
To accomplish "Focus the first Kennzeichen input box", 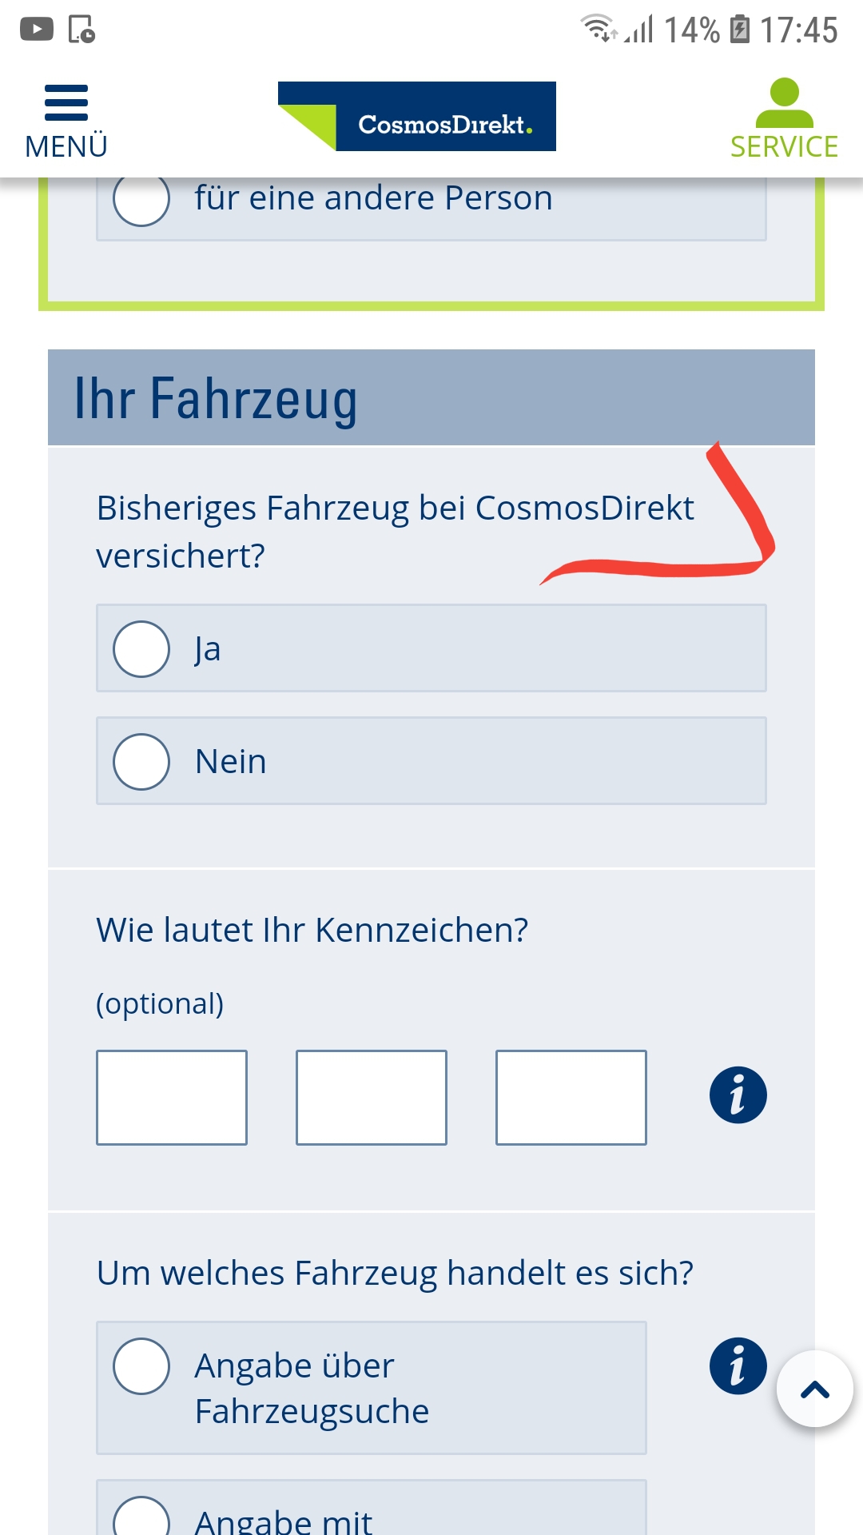I will click(172, 1098).
